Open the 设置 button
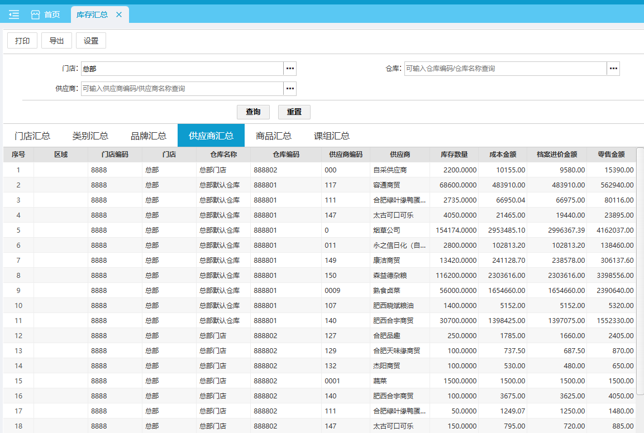This screenshot has width=644, height=433. [x=91, y=41]
